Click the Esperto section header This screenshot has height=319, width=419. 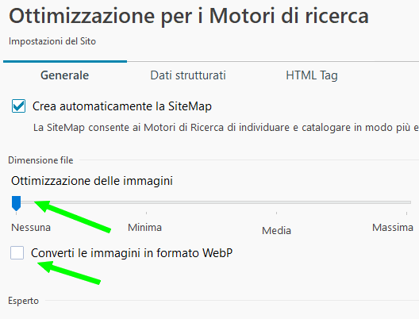[24, 301]
